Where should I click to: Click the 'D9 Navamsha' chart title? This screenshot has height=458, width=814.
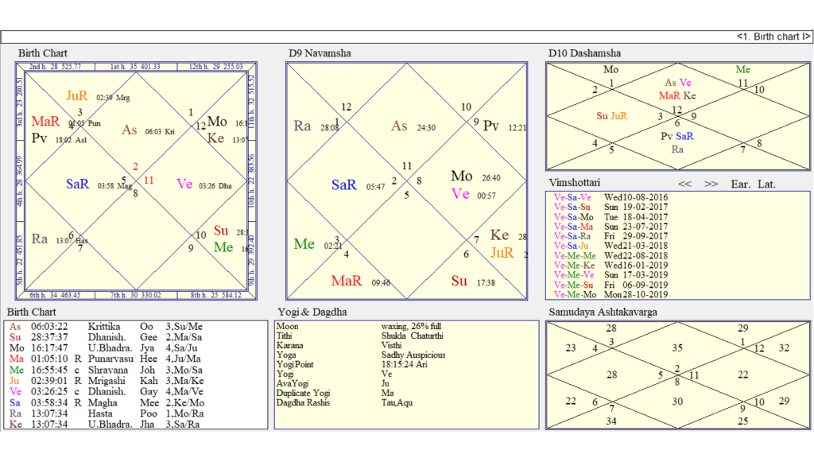[x=320, y=53]
